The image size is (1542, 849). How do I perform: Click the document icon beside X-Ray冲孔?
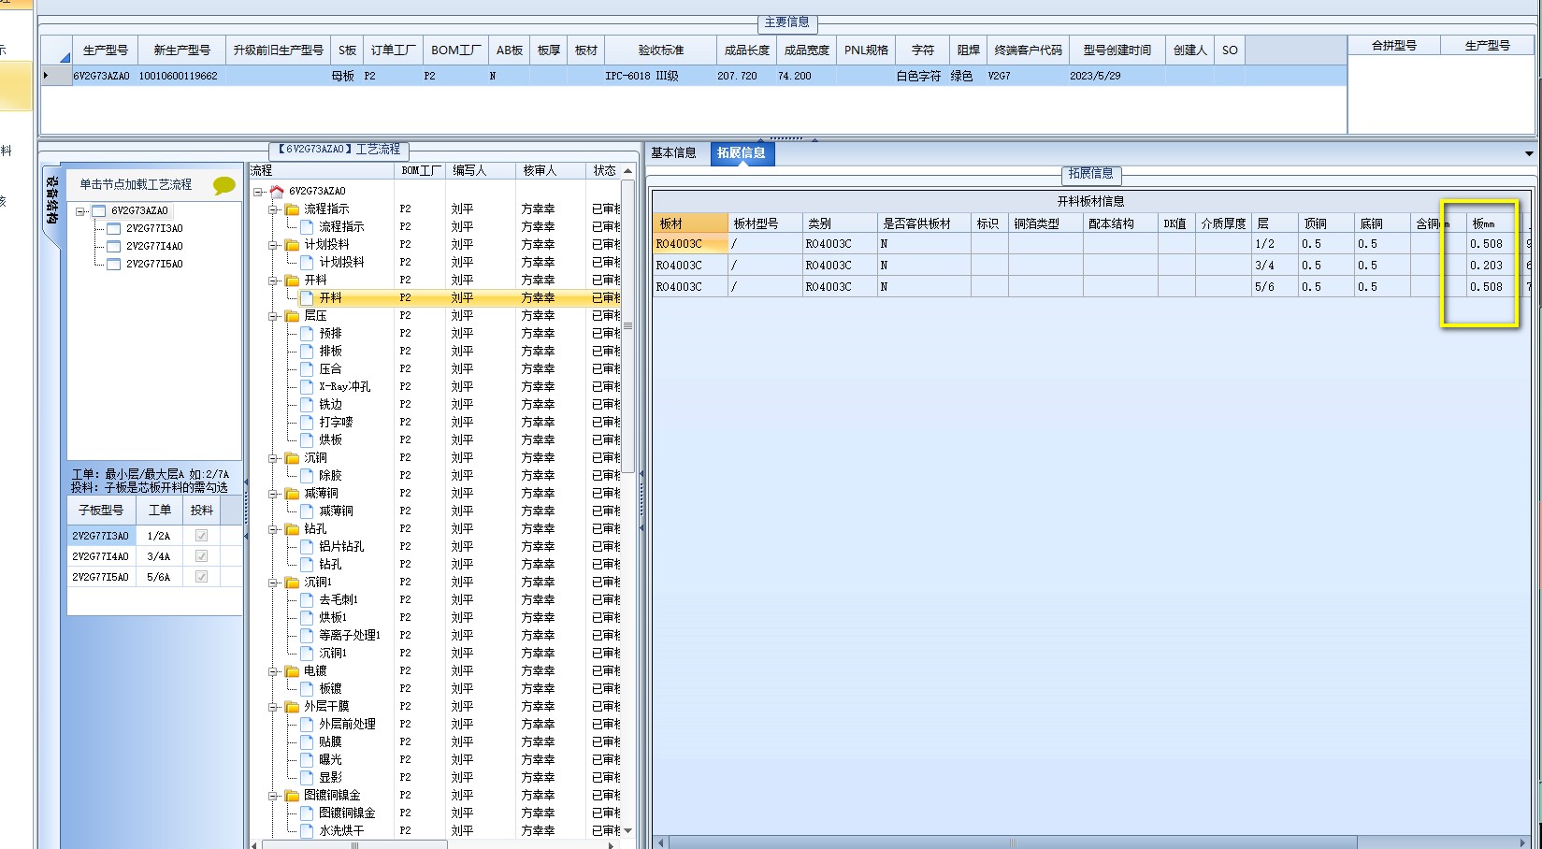click(307, 386)
